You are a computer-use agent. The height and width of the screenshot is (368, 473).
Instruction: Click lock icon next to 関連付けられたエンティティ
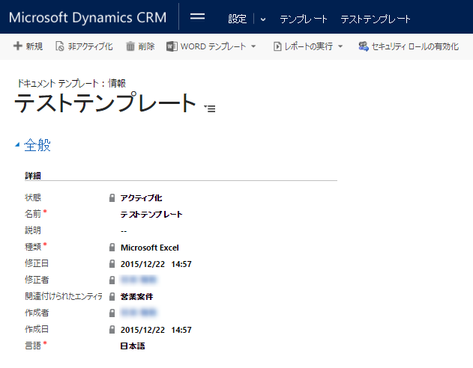click(112, 297)
